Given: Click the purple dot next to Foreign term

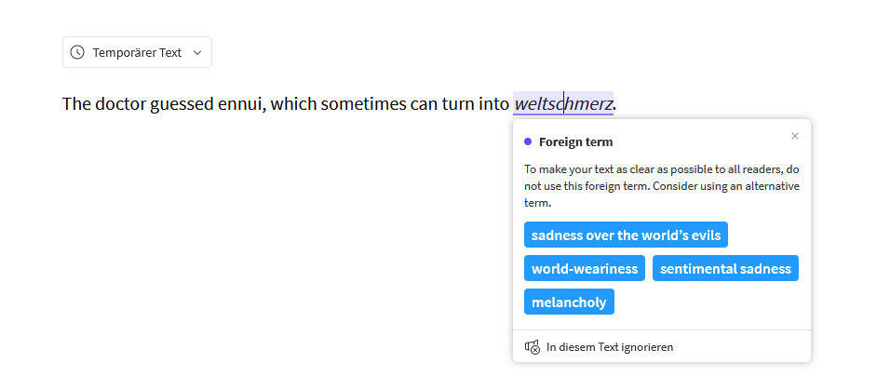Looking at the screenshot, I should click(x=528, y=142).
